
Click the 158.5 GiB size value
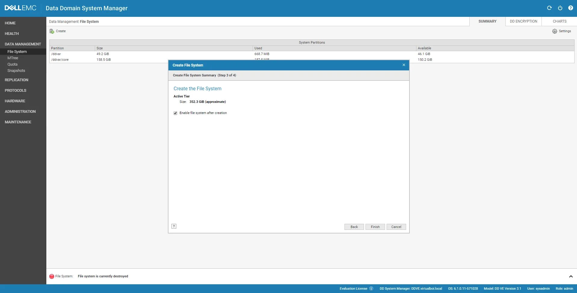(103, 60)
